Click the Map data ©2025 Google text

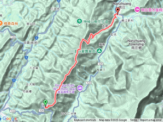[x=113, y=120]
